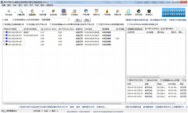The width and height of the screenshot is (188, 113).
Task: Click the host list horizontal scrollbar
Action: (63, 103)
